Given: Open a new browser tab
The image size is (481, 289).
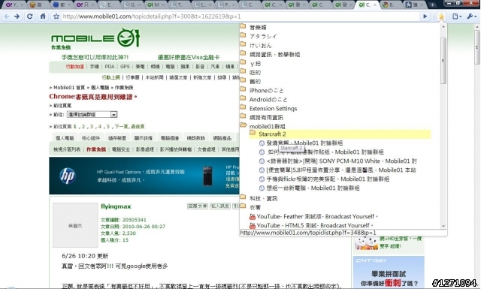Looking at the screenshot, I should tap(432, 5).
